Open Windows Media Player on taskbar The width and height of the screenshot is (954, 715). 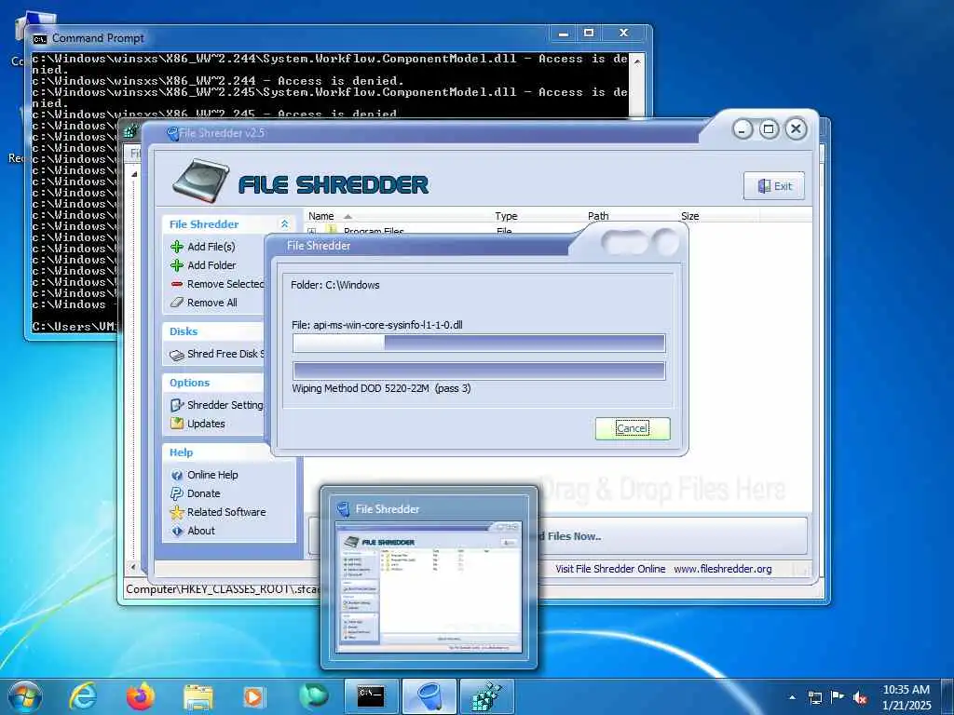(x=253, y=697)
